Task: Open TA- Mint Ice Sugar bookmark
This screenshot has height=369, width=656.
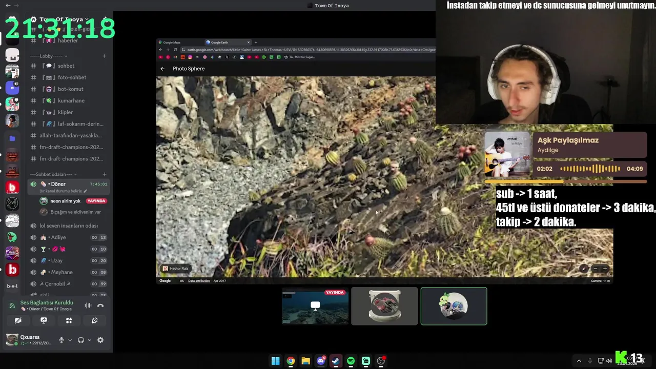Action: tap(300, 57)
